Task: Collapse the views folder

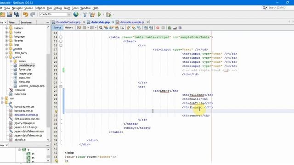Action: point(6,57)
